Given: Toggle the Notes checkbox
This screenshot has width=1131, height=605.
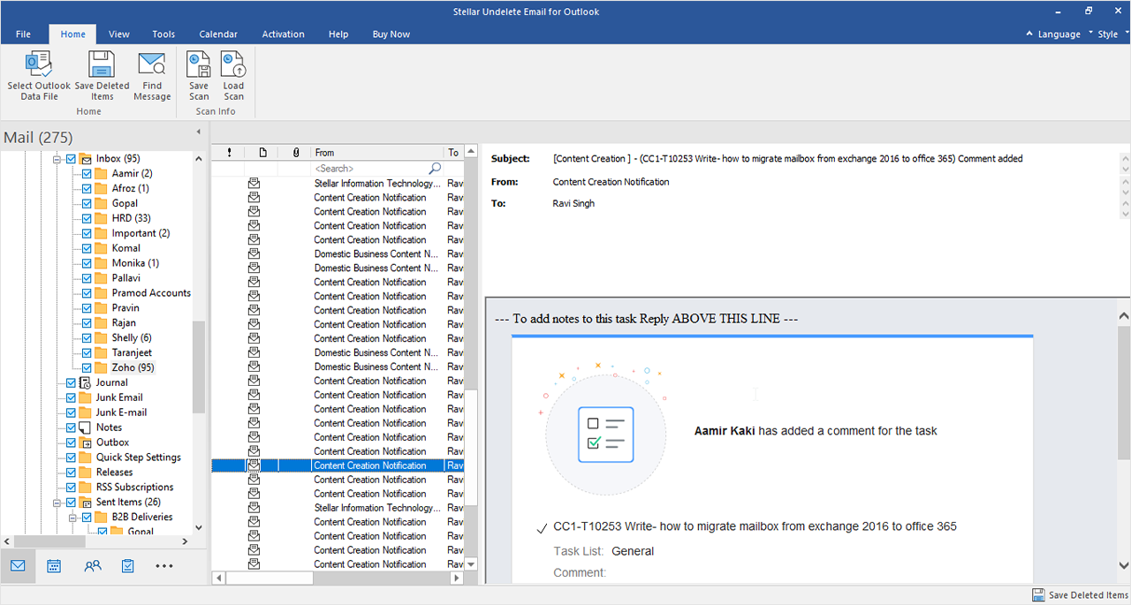Looking at the screenshot, I should pos(71,427).
